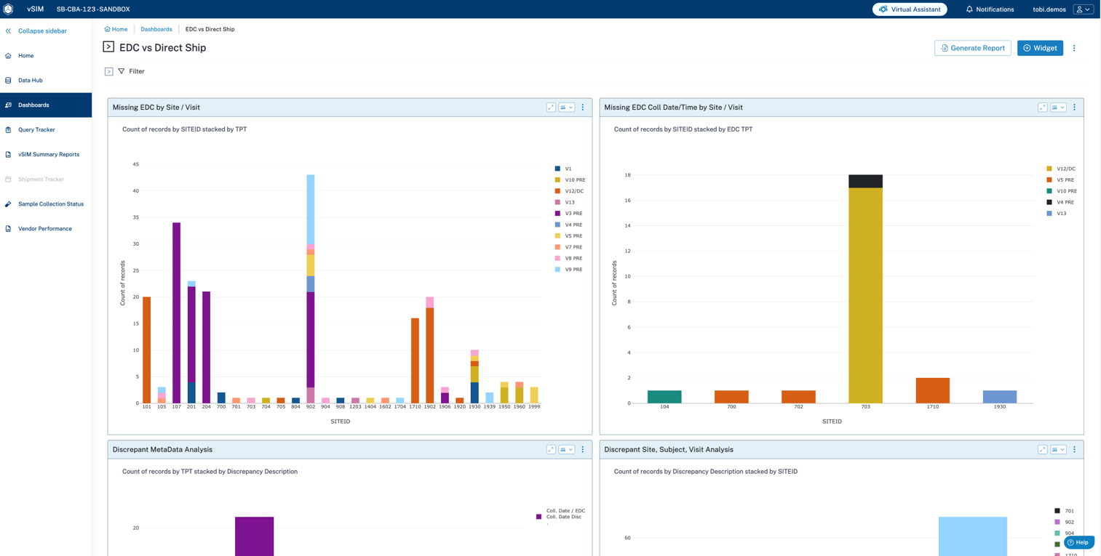
Task: Expand the Missing EDC by Site widget to fullscreen
Action: [551, 107]
